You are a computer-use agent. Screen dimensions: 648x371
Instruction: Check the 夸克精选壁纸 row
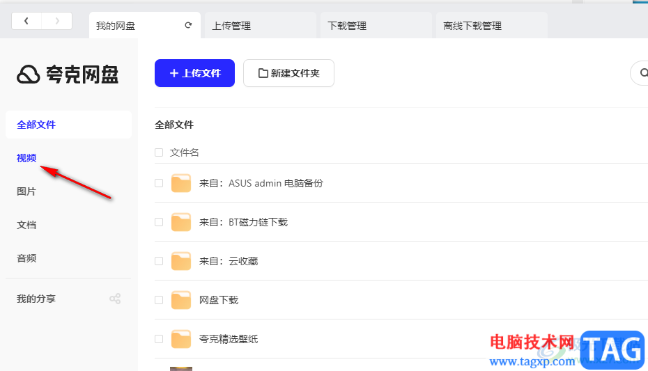point(159,339)
